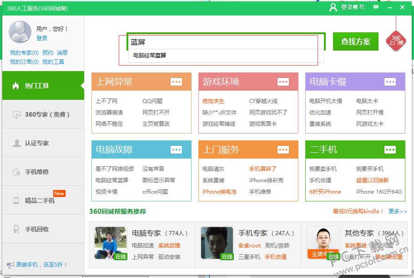The image size is (414, 278).
Task: Open the 手机回收 sidebar tab
Action: (43, 229)
